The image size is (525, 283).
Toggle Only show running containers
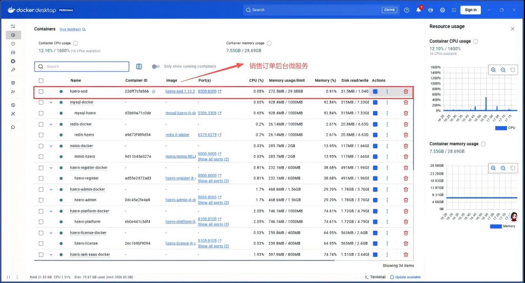coord(156,67)
